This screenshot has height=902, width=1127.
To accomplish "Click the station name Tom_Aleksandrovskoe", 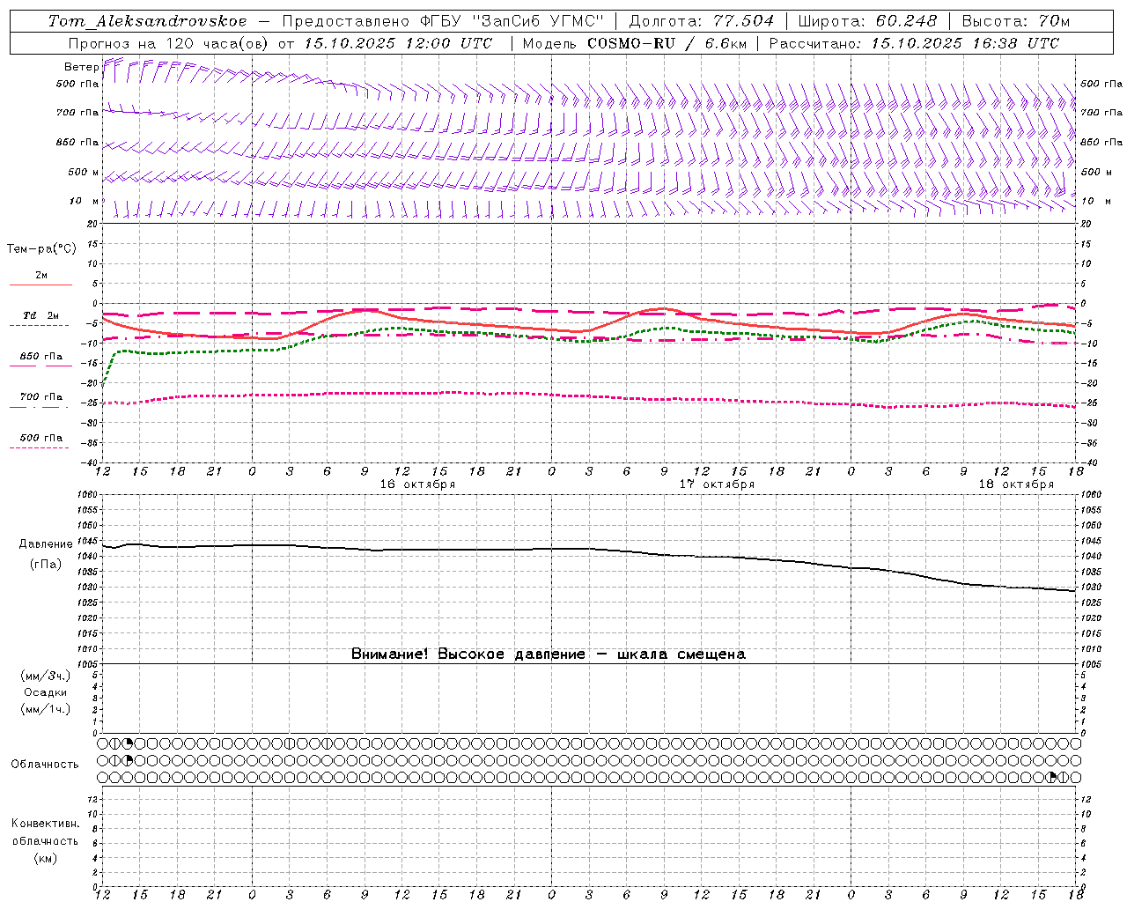I will (148, 21).
